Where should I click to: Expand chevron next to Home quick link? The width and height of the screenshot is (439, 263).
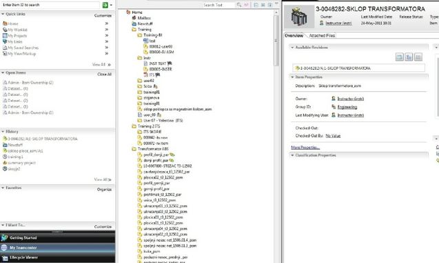click(x=107, y=23)
